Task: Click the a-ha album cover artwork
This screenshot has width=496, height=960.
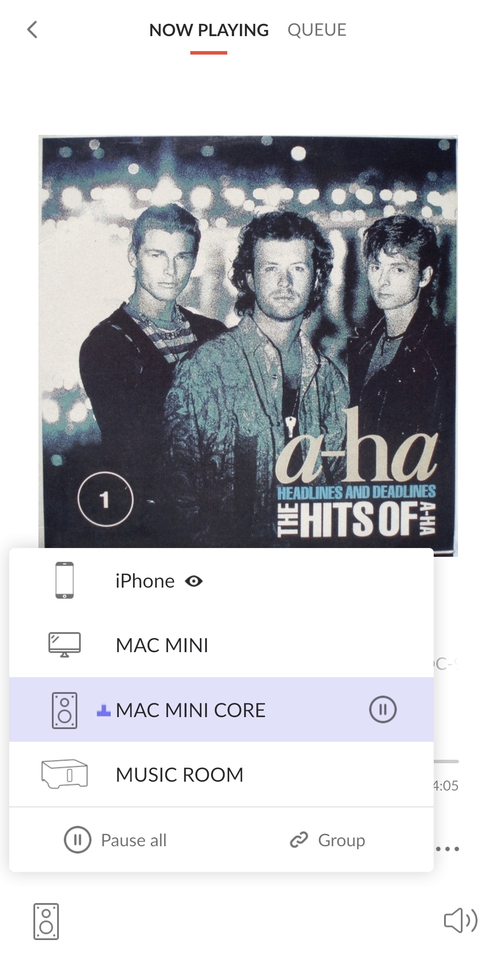Action: click(x=248, y=342)
